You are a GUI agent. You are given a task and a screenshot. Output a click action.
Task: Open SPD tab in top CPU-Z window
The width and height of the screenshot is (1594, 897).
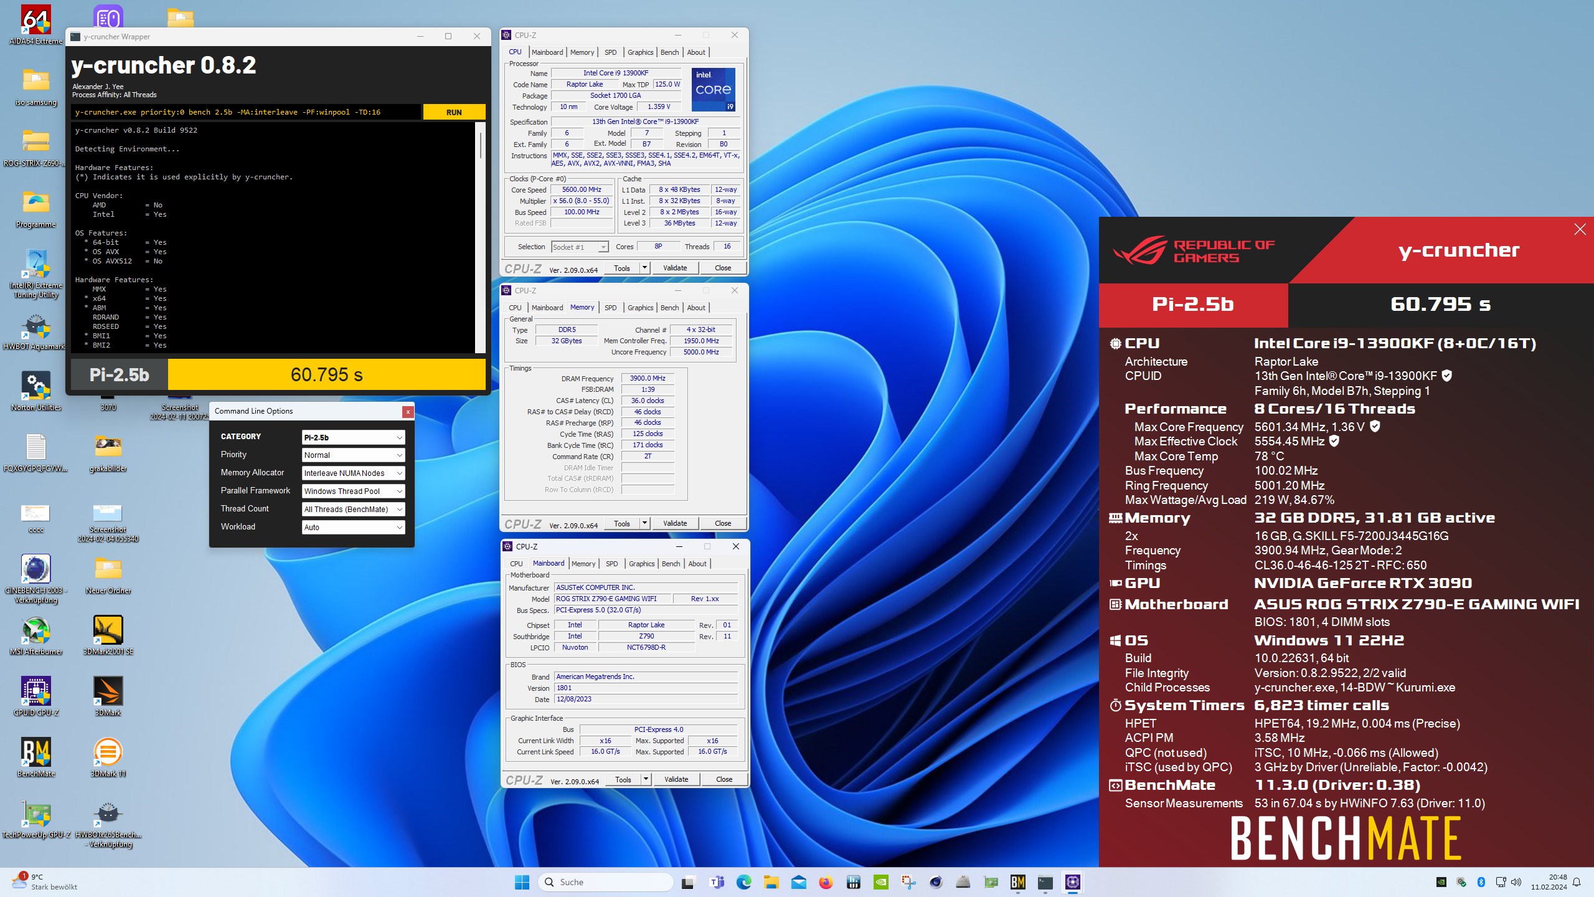click(610, 52)
